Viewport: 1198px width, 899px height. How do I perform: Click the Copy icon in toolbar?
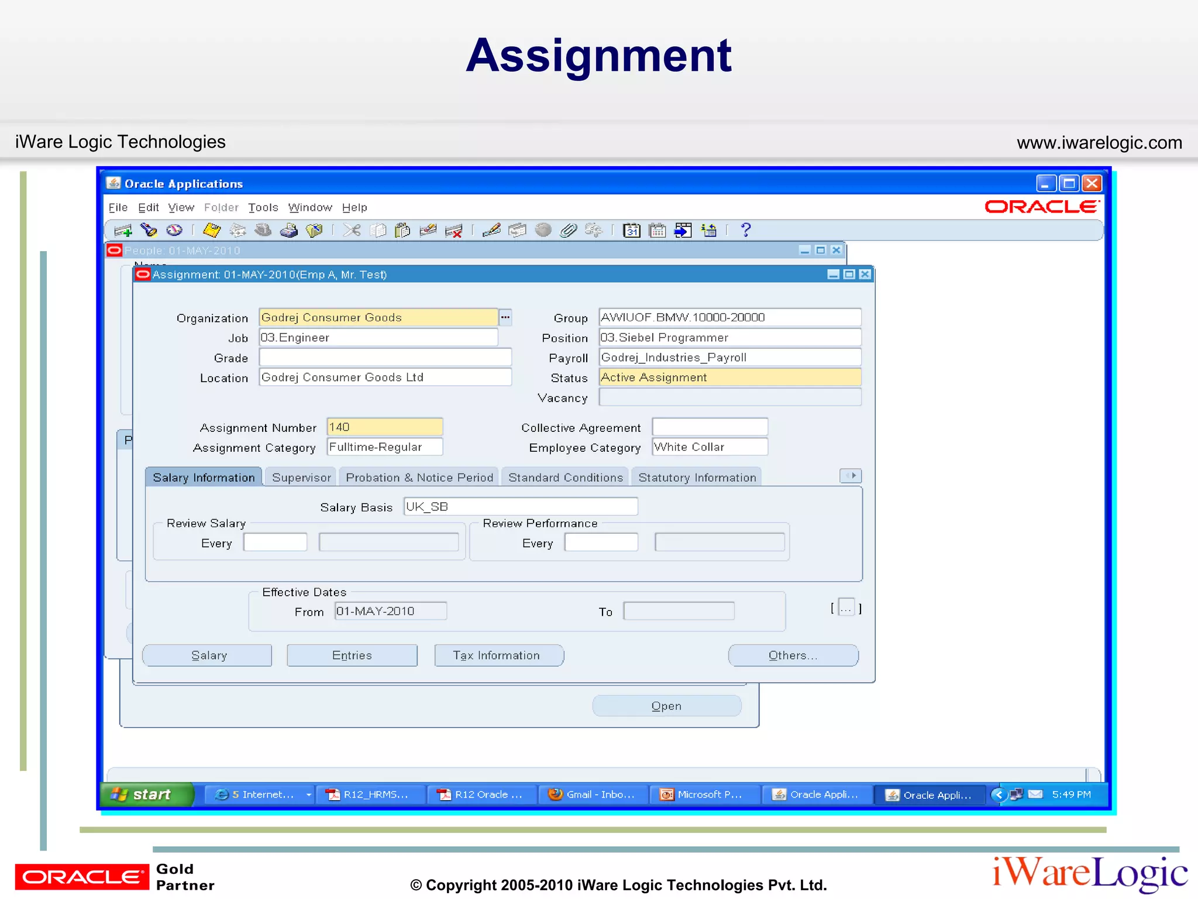click(x=378, y=231)
